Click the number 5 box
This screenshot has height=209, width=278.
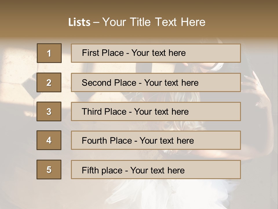tap(49, 170)
